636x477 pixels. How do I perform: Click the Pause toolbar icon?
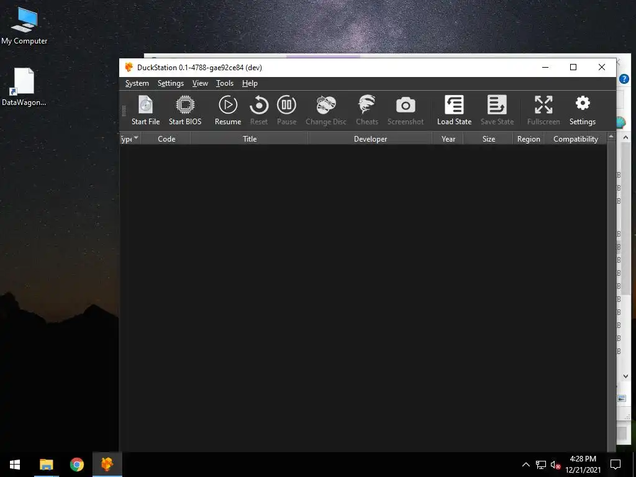pyautogui.click(x=286, y=110)
